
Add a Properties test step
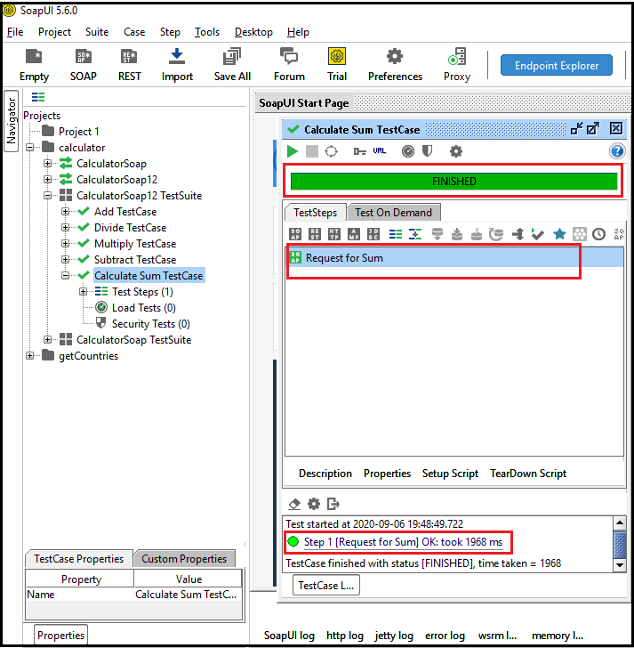396,234
